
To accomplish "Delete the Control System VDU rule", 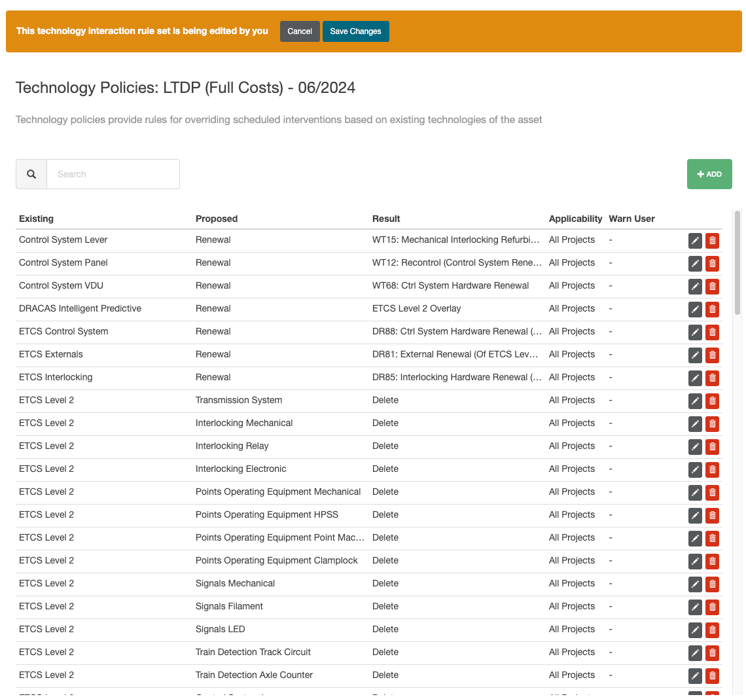I will [x=713, y=286].
